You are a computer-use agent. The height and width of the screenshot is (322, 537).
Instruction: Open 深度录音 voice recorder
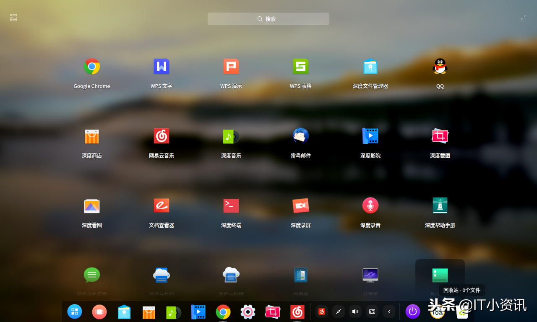pos(370,206)
